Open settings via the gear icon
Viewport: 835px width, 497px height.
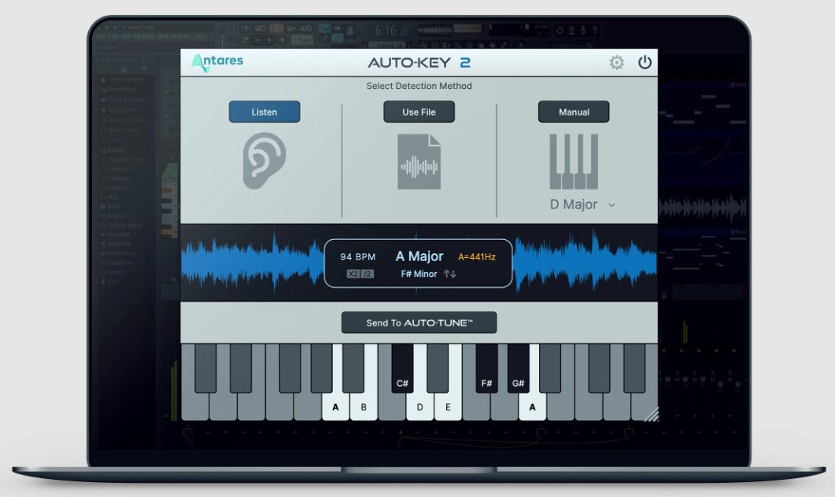(617, 63)
